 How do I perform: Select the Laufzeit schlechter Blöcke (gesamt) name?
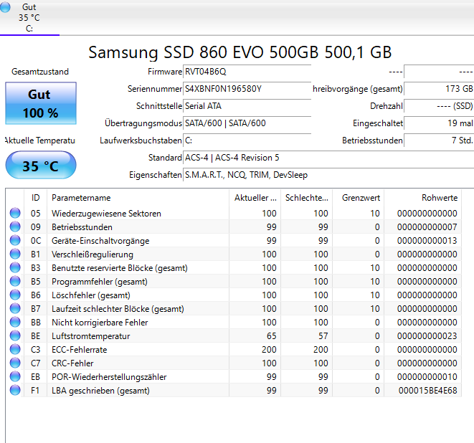coord(118,308)
